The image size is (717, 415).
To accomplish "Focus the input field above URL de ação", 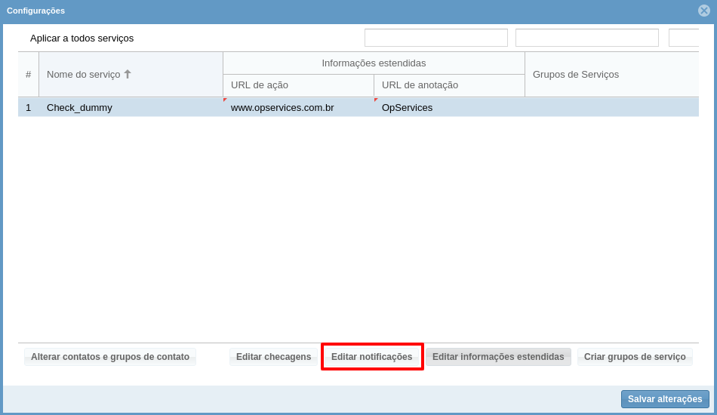I will point(435,38).
